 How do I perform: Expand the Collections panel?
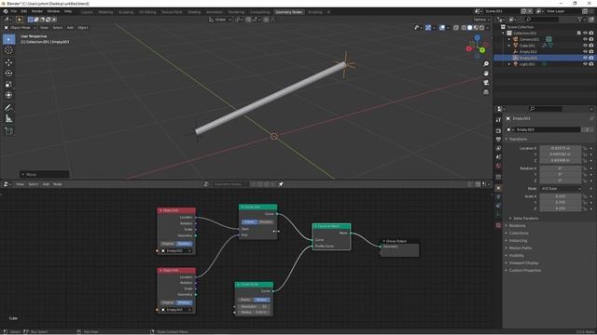519,234
